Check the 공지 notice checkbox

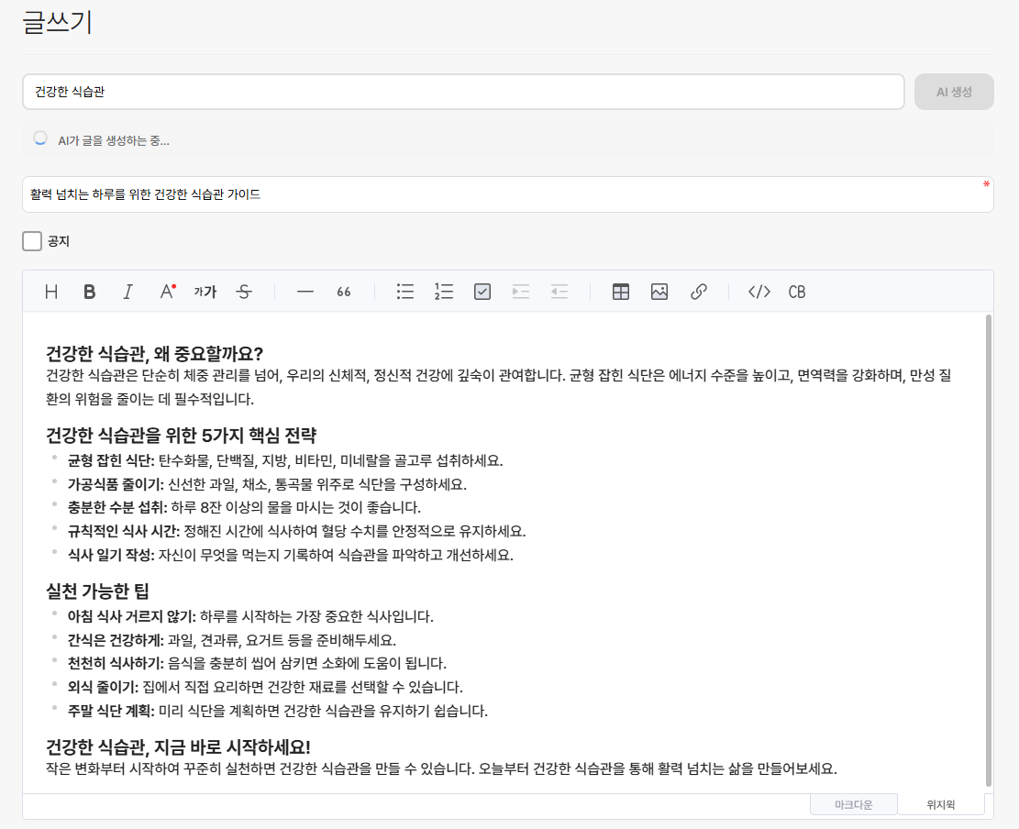33,241
